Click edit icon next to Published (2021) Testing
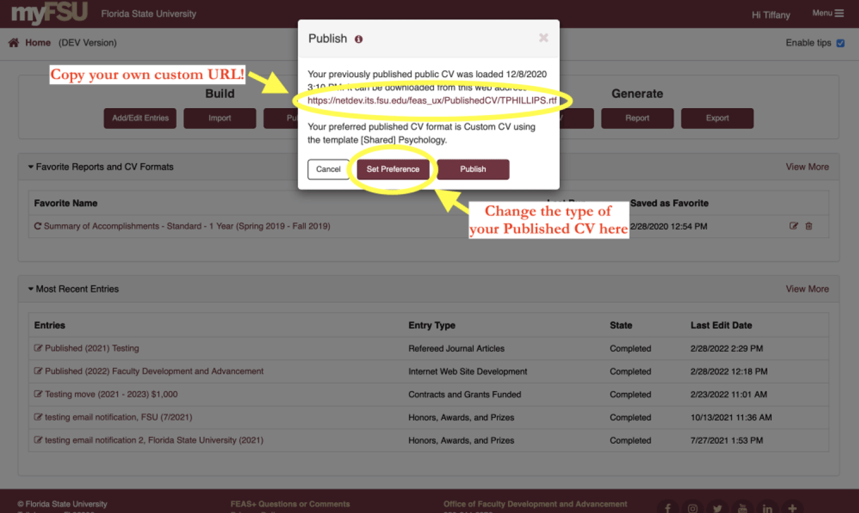 click(38, 348)
